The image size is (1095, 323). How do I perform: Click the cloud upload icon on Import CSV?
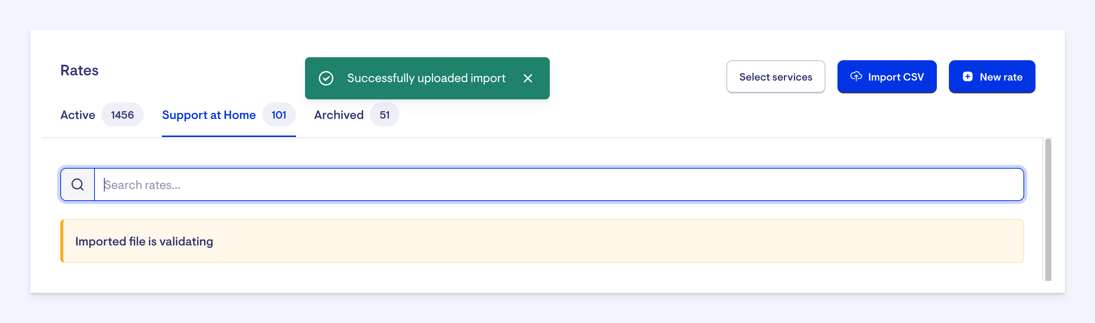pos(856,76)
